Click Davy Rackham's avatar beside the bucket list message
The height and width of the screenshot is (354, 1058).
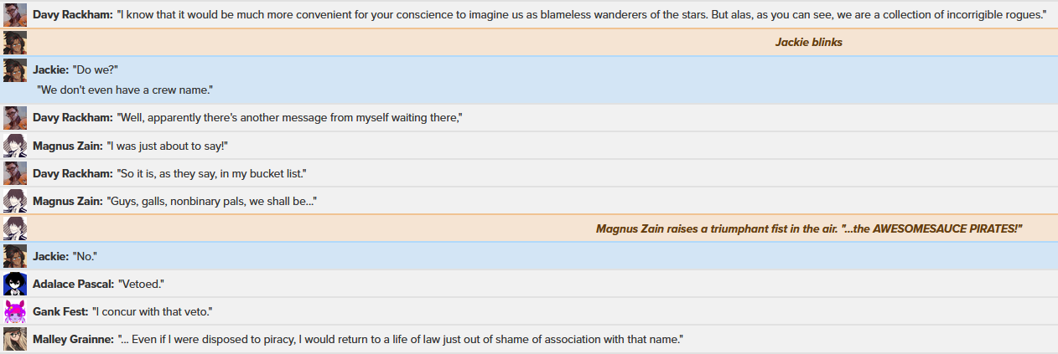click(15, 173)
